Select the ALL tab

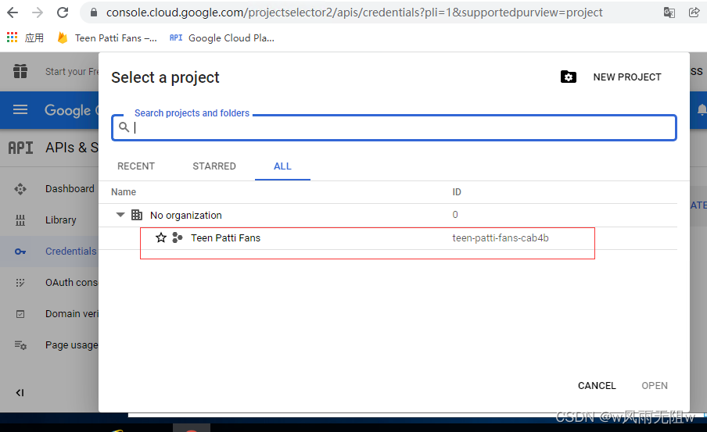282,166
